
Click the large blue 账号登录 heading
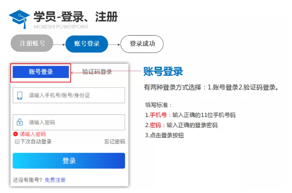[163, 71]
